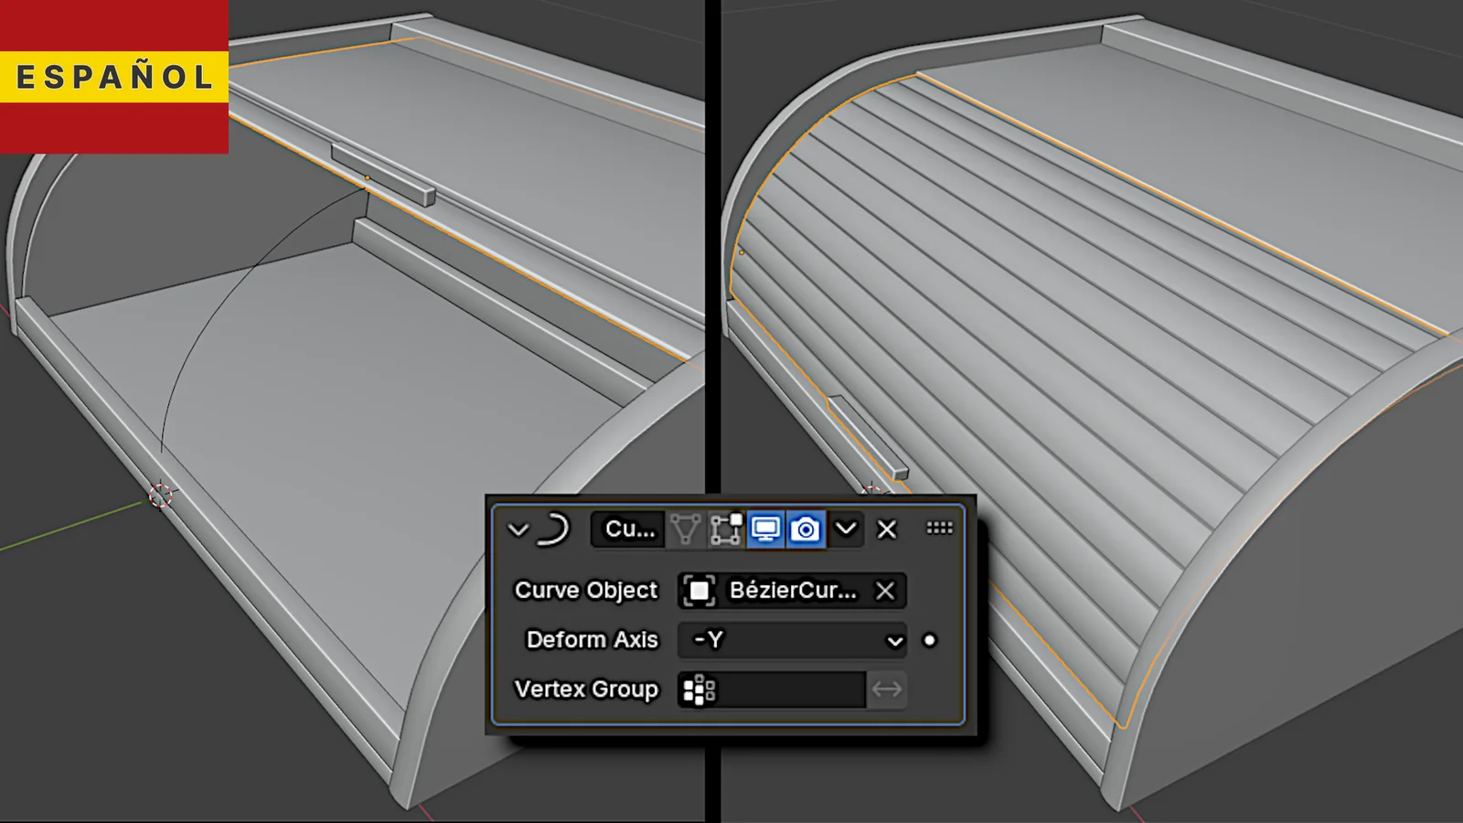Click the modifier name field Cu...

[629, 529]
